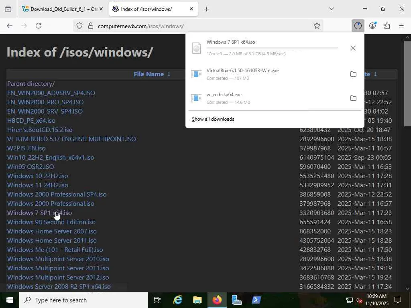Download Windows Multipoint Server 2010.iso
This screenshot has height=308, width=411.
point(58,259)
